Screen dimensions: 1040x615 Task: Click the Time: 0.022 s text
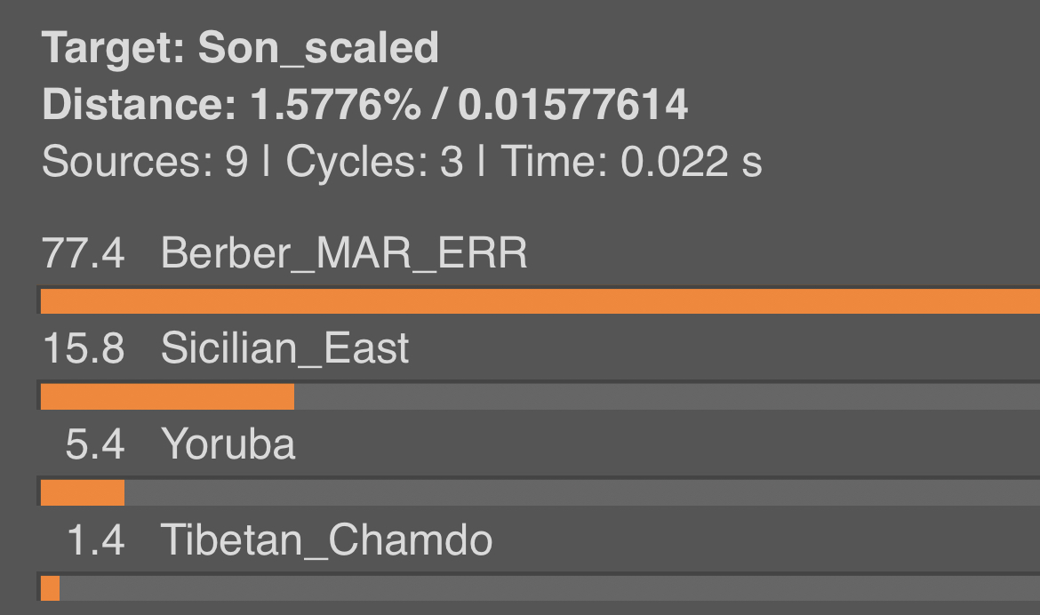pos(631,161)
